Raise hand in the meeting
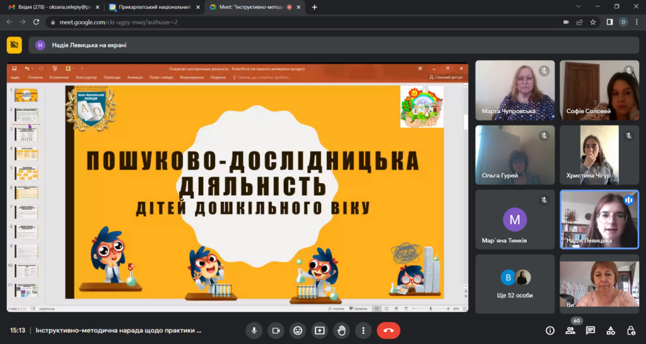Image resolution: width=646 pixels, height=344 pixels. tap(341, 330)
